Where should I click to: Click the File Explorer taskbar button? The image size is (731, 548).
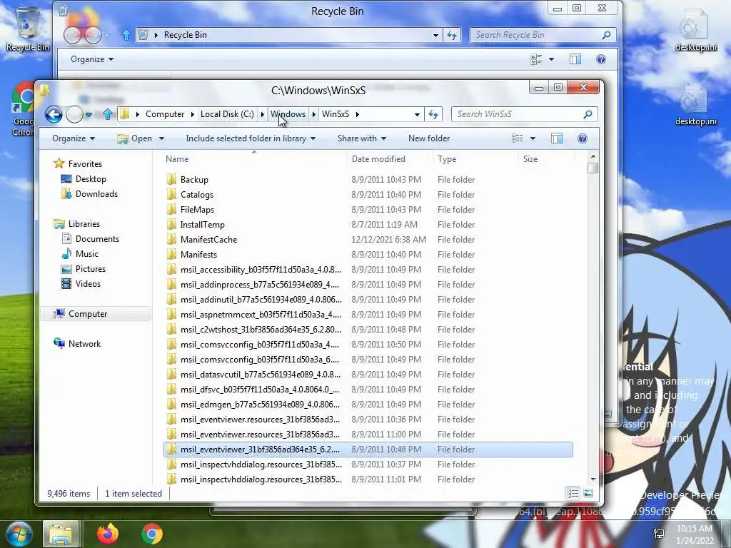pos(61,534)
